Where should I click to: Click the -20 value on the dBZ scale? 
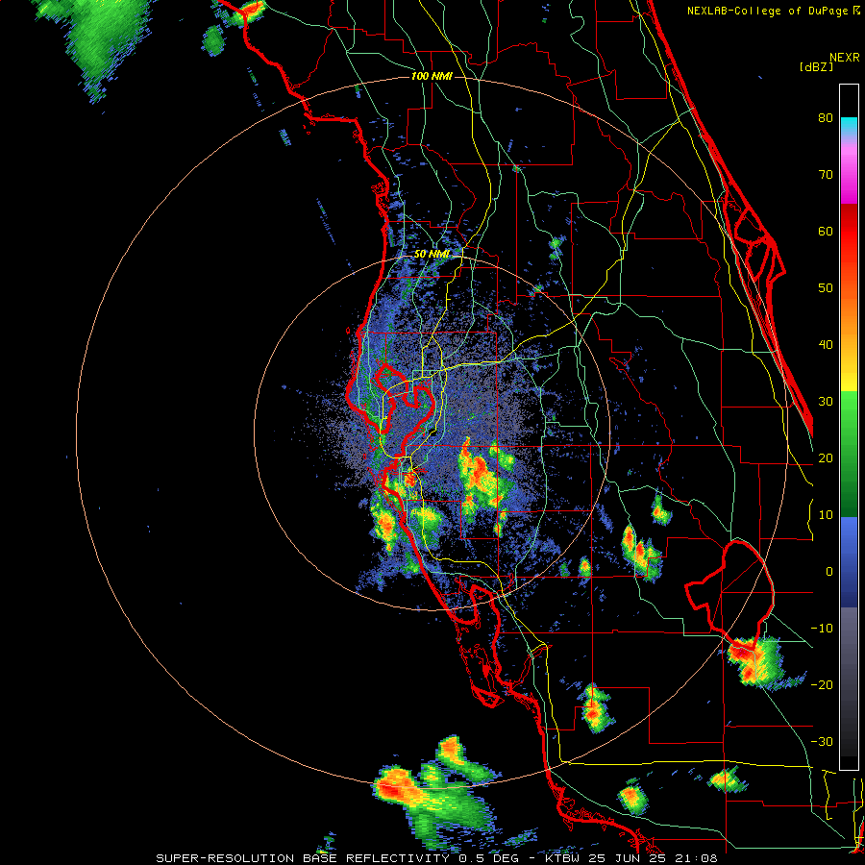coord(822,685)
